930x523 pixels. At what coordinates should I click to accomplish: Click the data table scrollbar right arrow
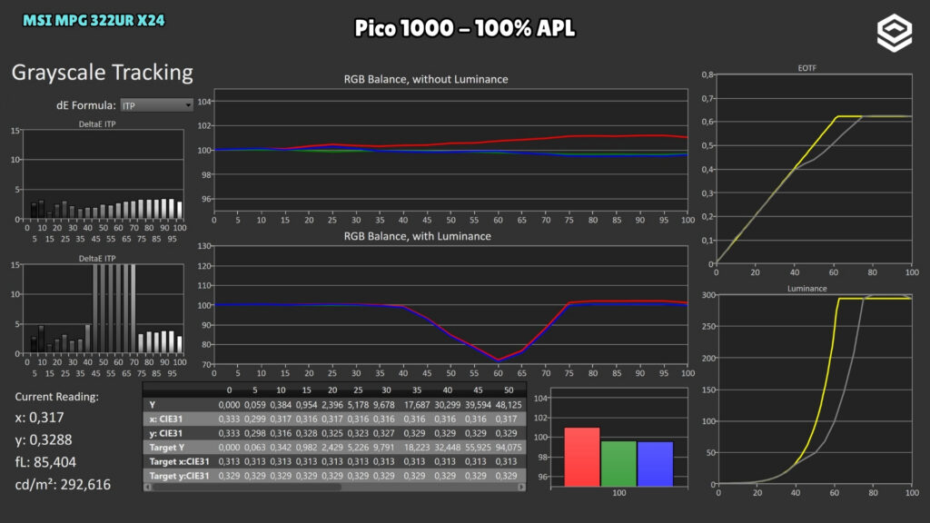pos(521,487)
